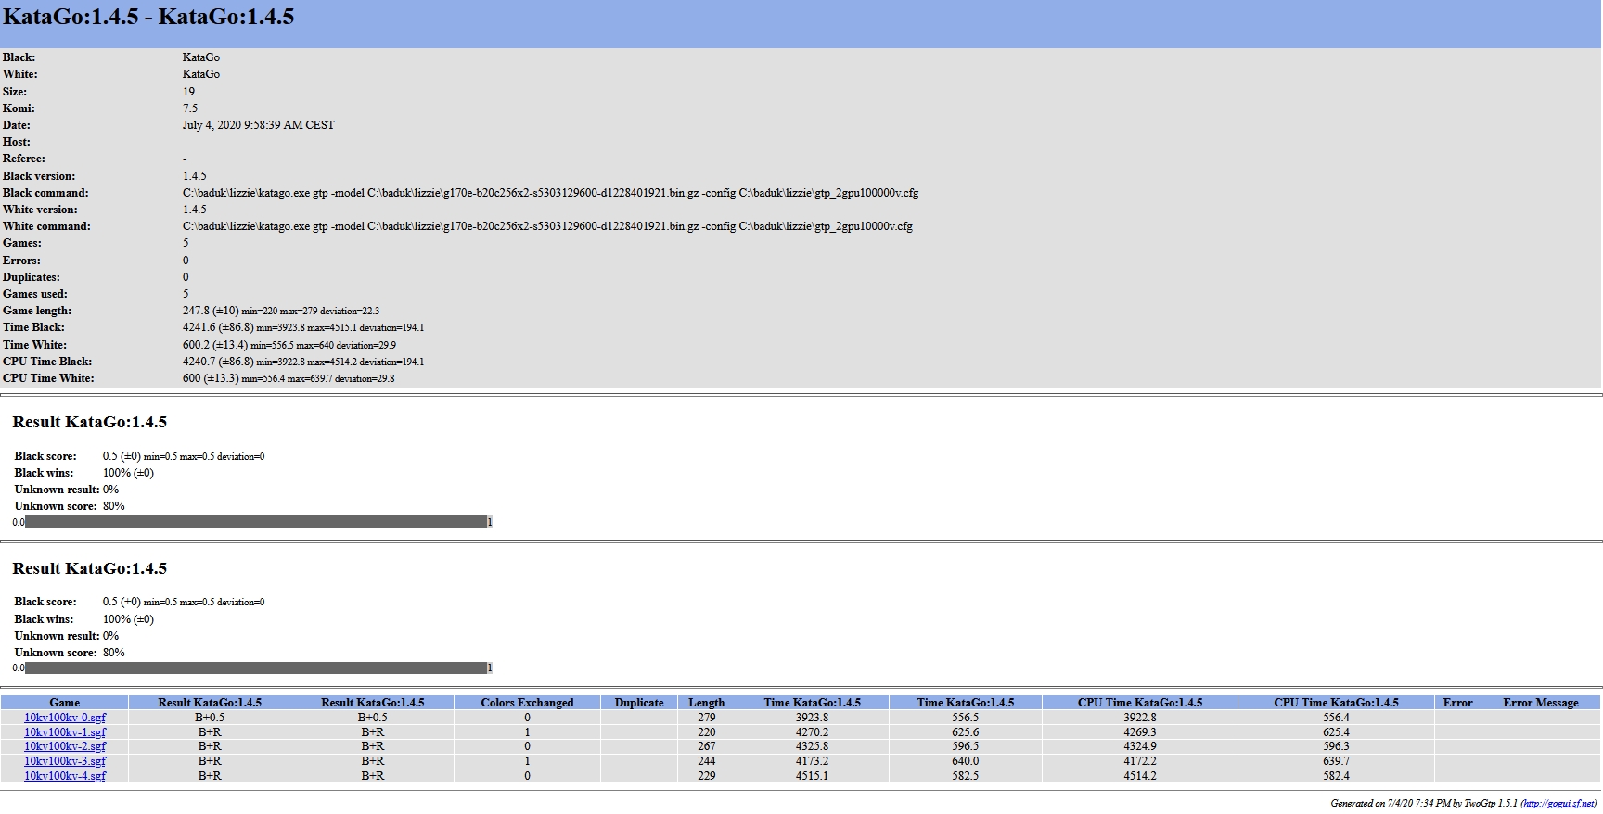Open the 10kv100kv-0.sgf game file link
This screenshot has height=814, width=1603.
65,718
